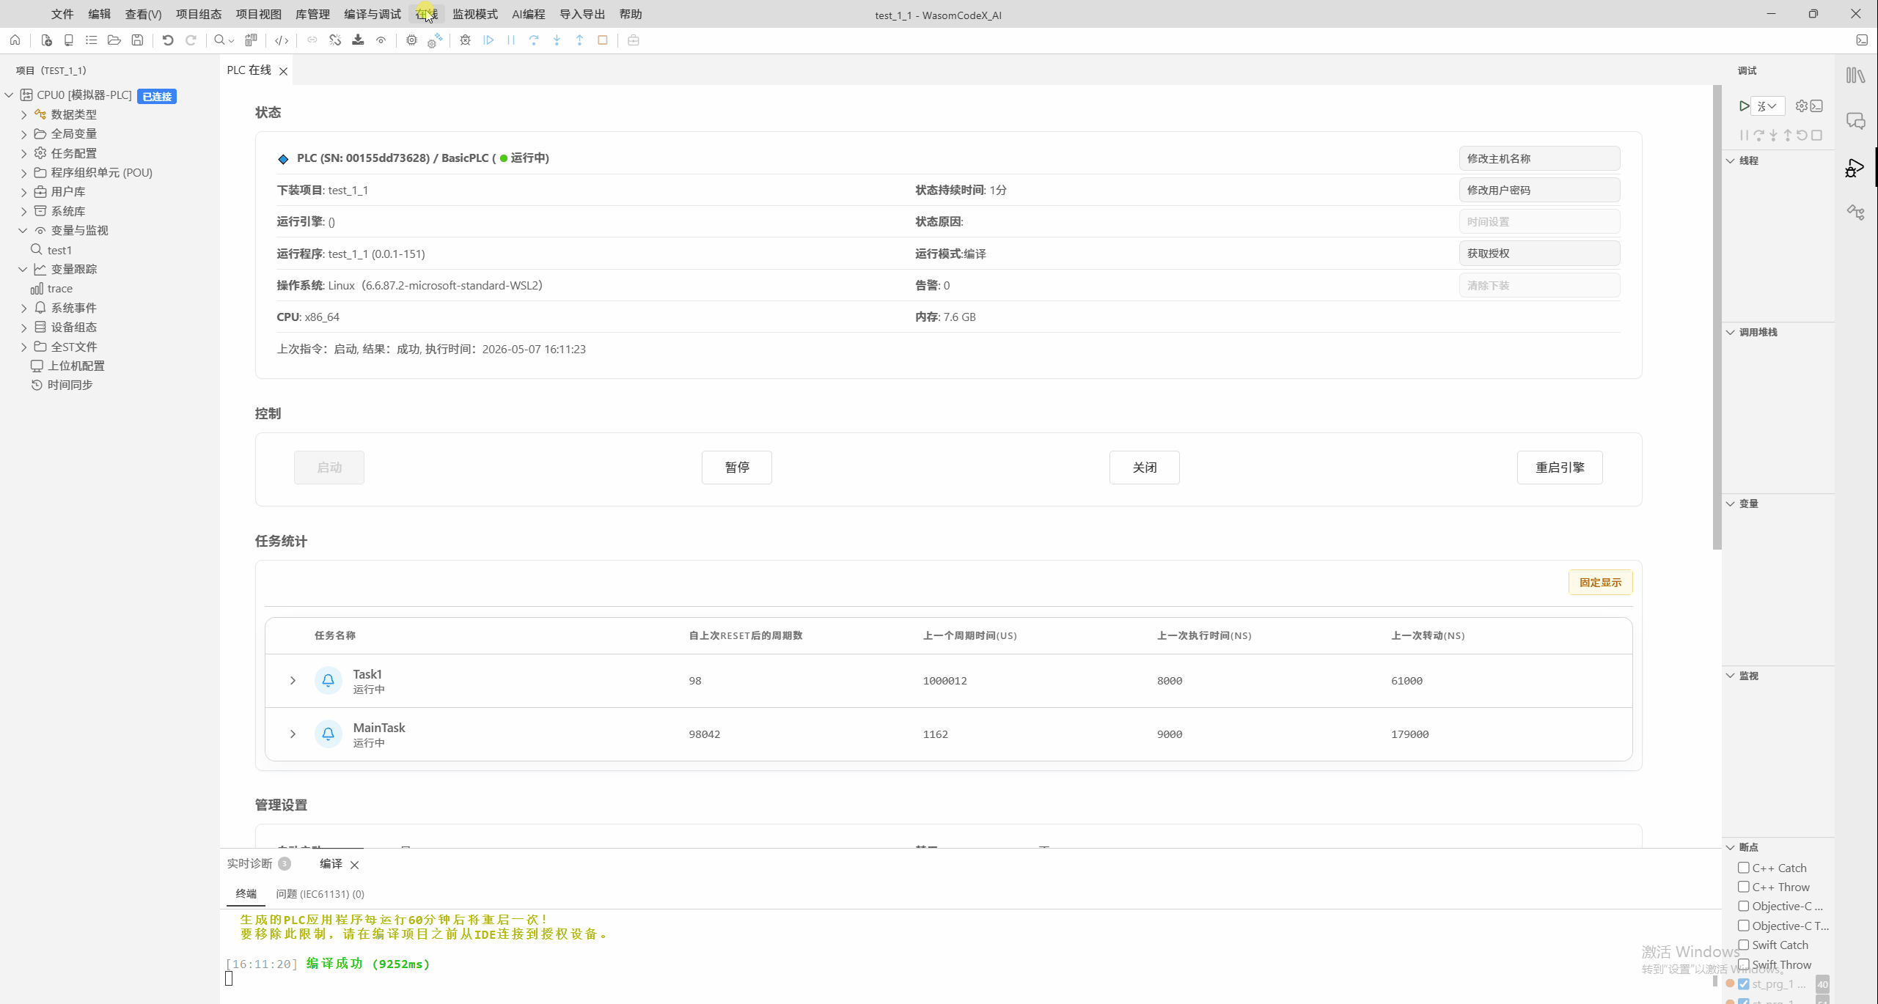
Task: Click the 关闭 control button
Action: tap(1144, 468)
